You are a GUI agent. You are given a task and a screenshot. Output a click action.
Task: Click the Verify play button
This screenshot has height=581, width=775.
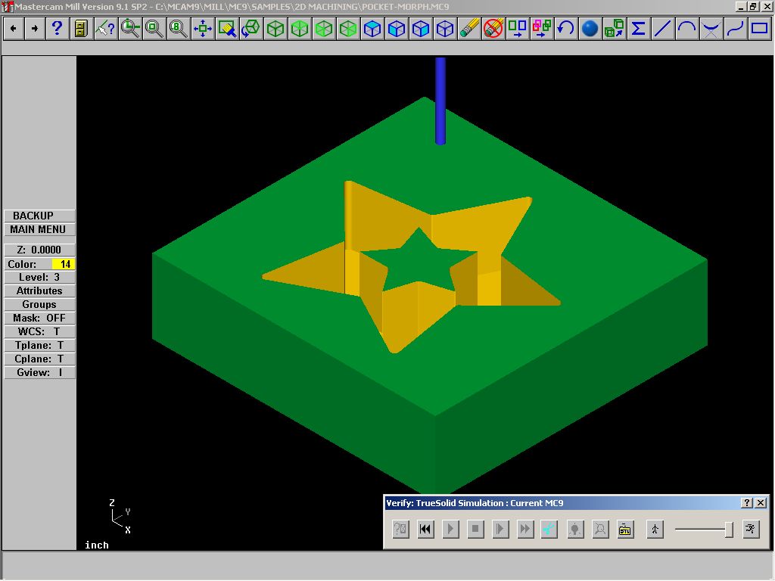coord(450,530)
